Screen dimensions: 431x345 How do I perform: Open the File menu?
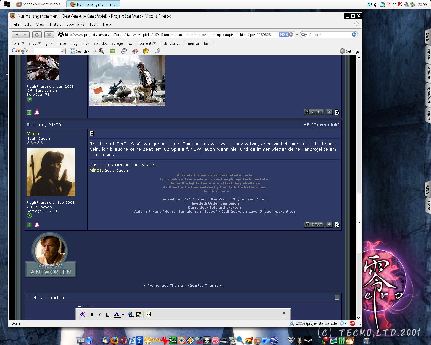[16, 24]
